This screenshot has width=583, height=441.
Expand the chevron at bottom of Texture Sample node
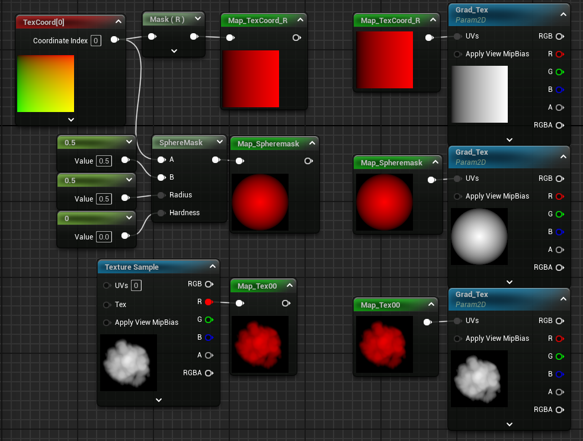point(159,400)
